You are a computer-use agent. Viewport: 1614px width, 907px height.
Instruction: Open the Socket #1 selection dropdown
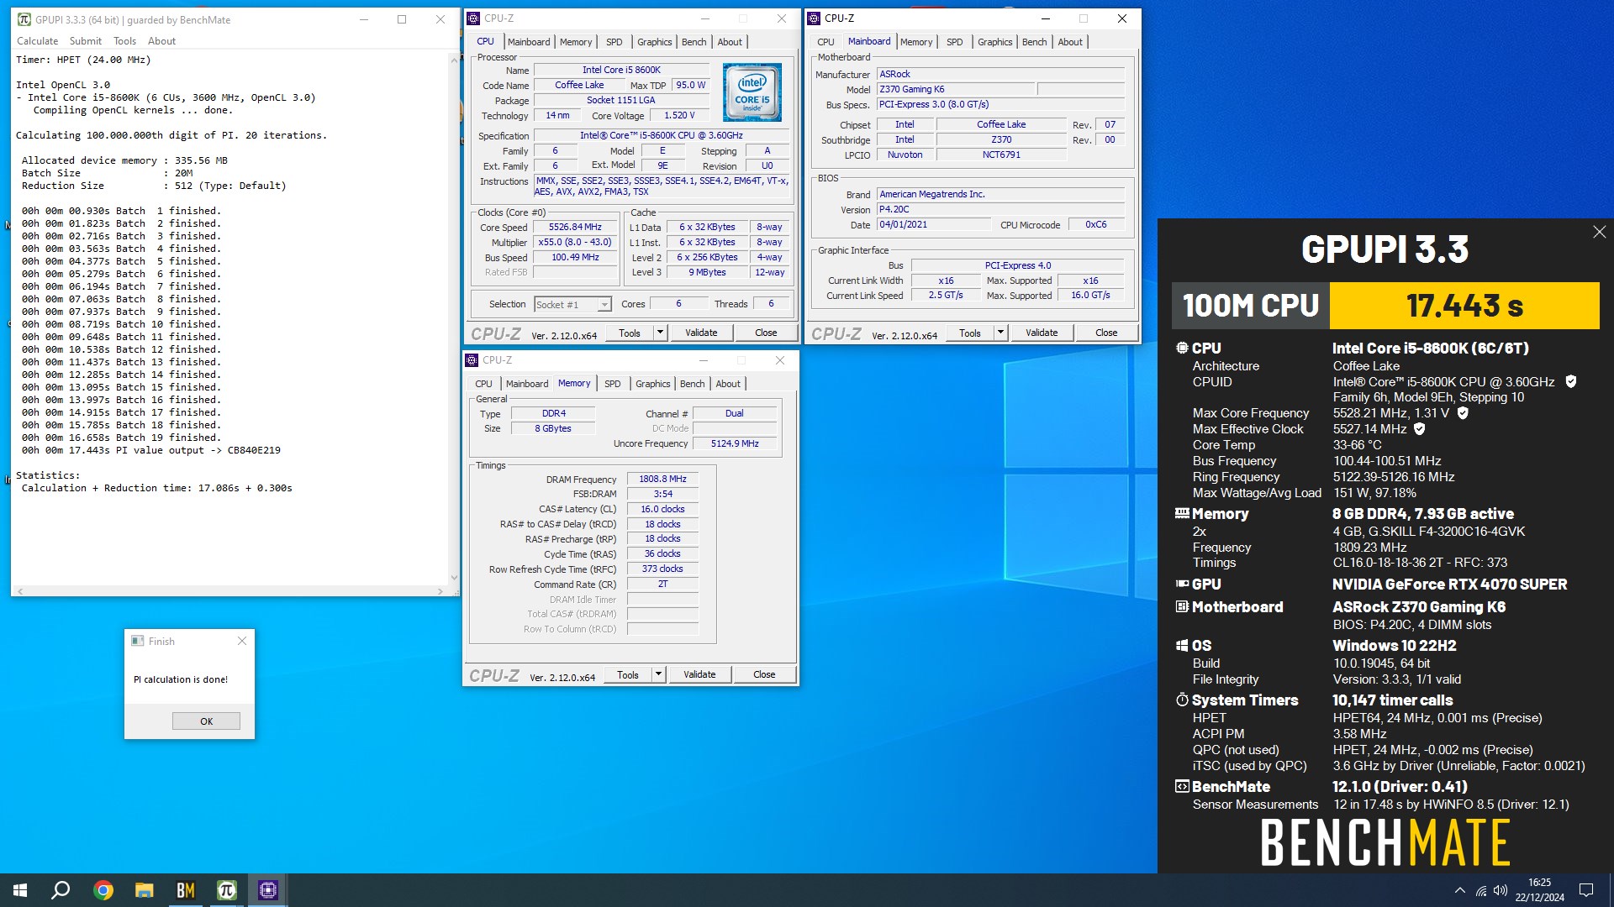(x=573, y=304)
